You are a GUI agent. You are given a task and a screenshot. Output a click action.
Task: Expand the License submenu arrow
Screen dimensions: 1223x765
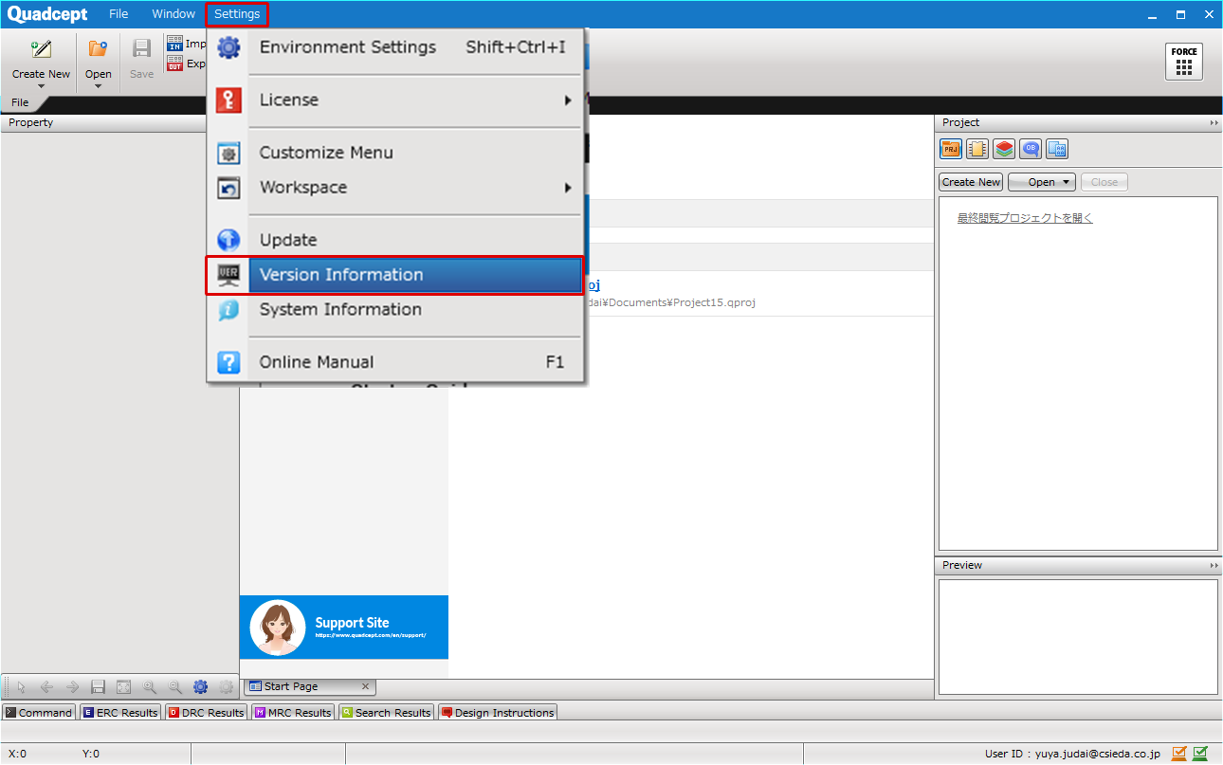point(568,100)
